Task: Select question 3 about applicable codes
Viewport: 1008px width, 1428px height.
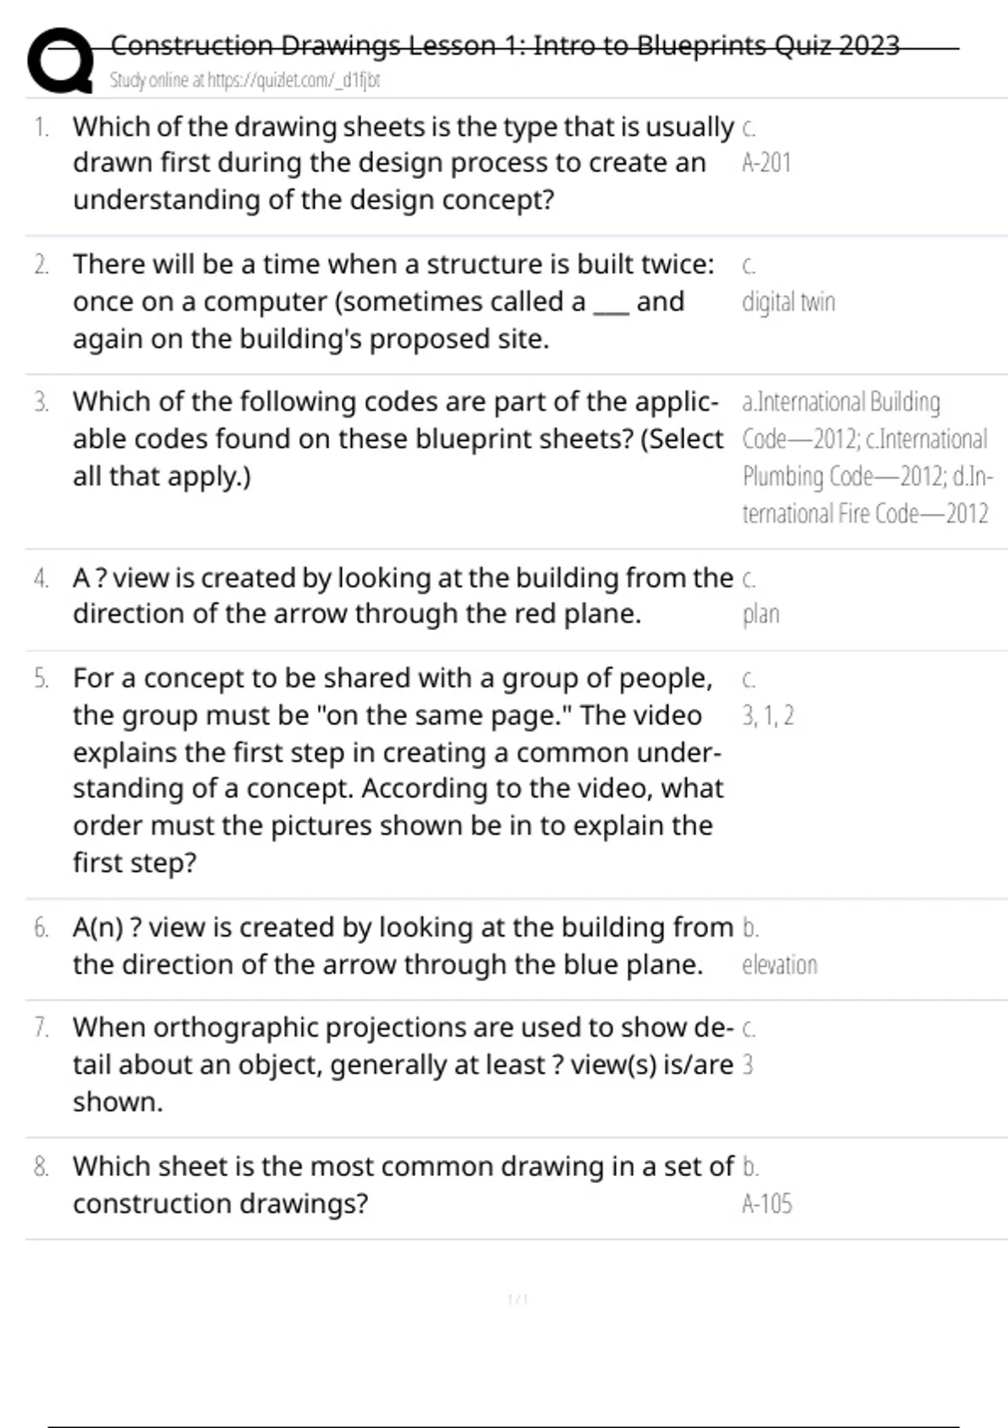Action: pyautogui.click(x=396, y=438)
